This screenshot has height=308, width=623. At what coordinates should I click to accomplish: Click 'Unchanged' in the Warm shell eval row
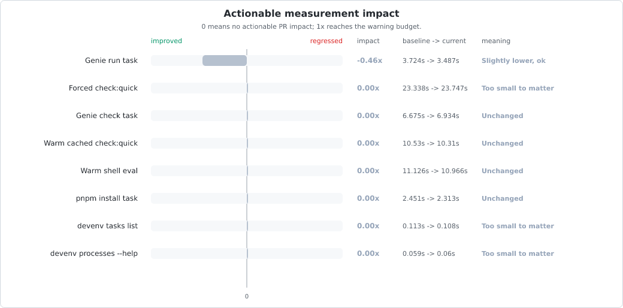(502, 171)
